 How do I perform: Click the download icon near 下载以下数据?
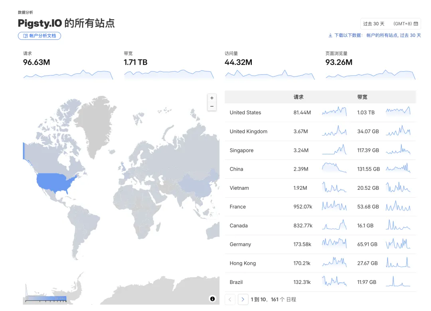[330, 35]
